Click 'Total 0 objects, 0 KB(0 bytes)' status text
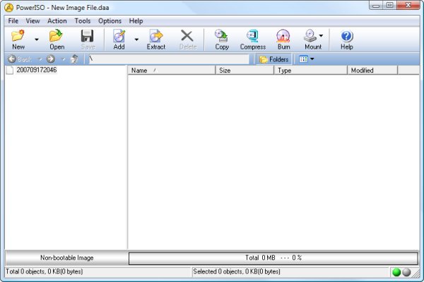This screenshot has height=282, width=424. (x=45, y=271)
